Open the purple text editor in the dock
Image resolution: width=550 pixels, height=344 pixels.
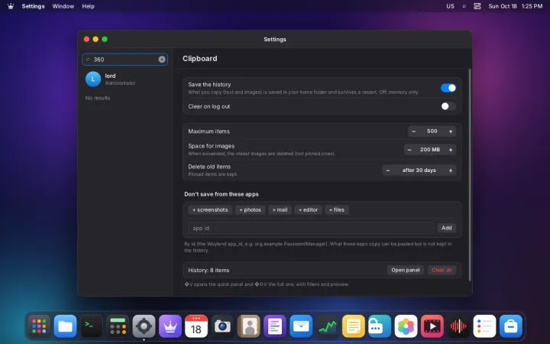[x=275, y=326]
